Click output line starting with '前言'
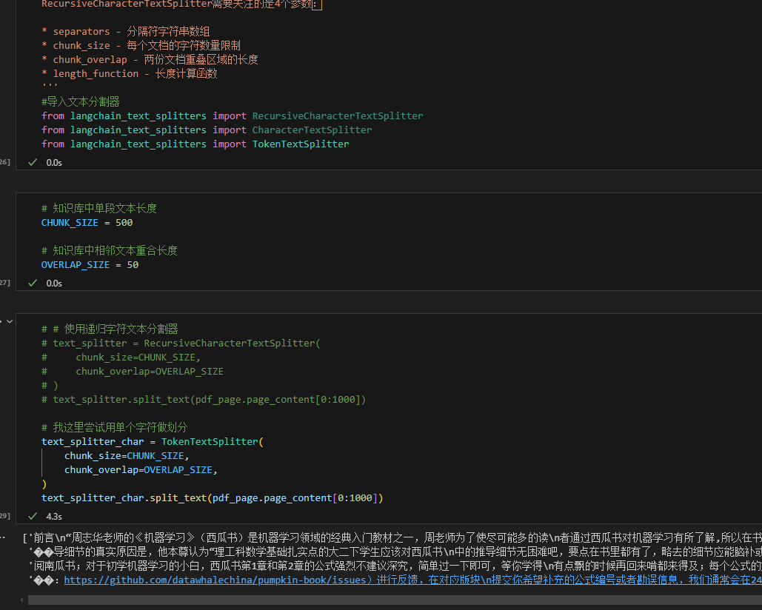 click(x=392, y=537)
